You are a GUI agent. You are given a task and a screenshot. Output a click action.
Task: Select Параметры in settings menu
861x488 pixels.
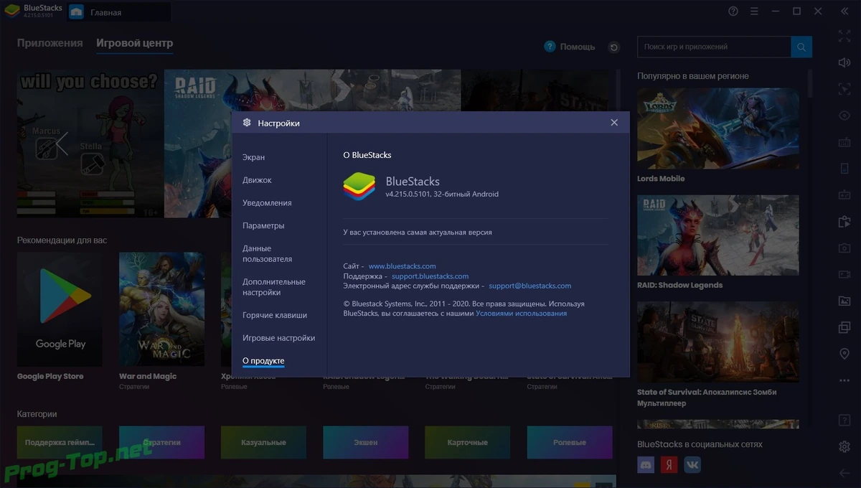(x=263, y=225)
